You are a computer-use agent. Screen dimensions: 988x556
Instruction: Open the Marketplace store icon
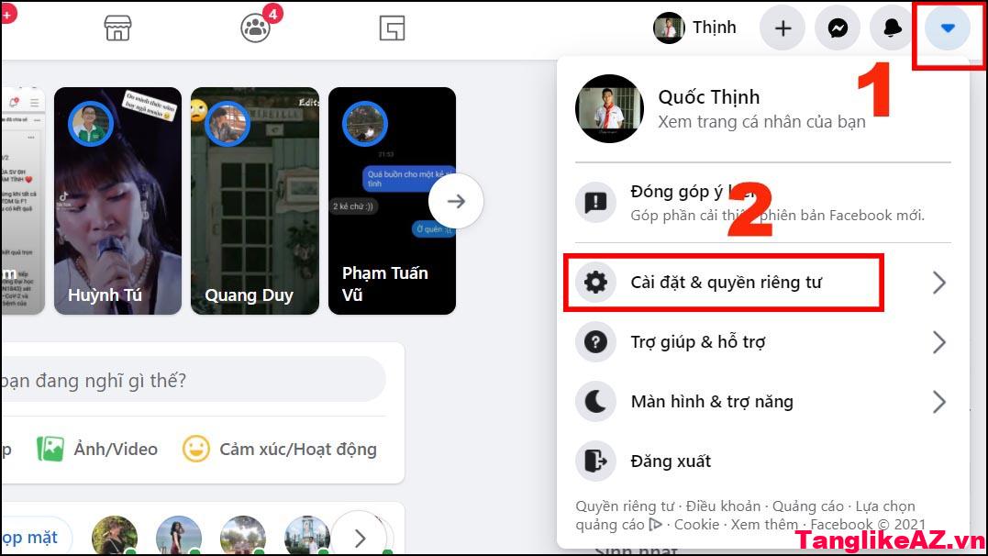point(117,28)
